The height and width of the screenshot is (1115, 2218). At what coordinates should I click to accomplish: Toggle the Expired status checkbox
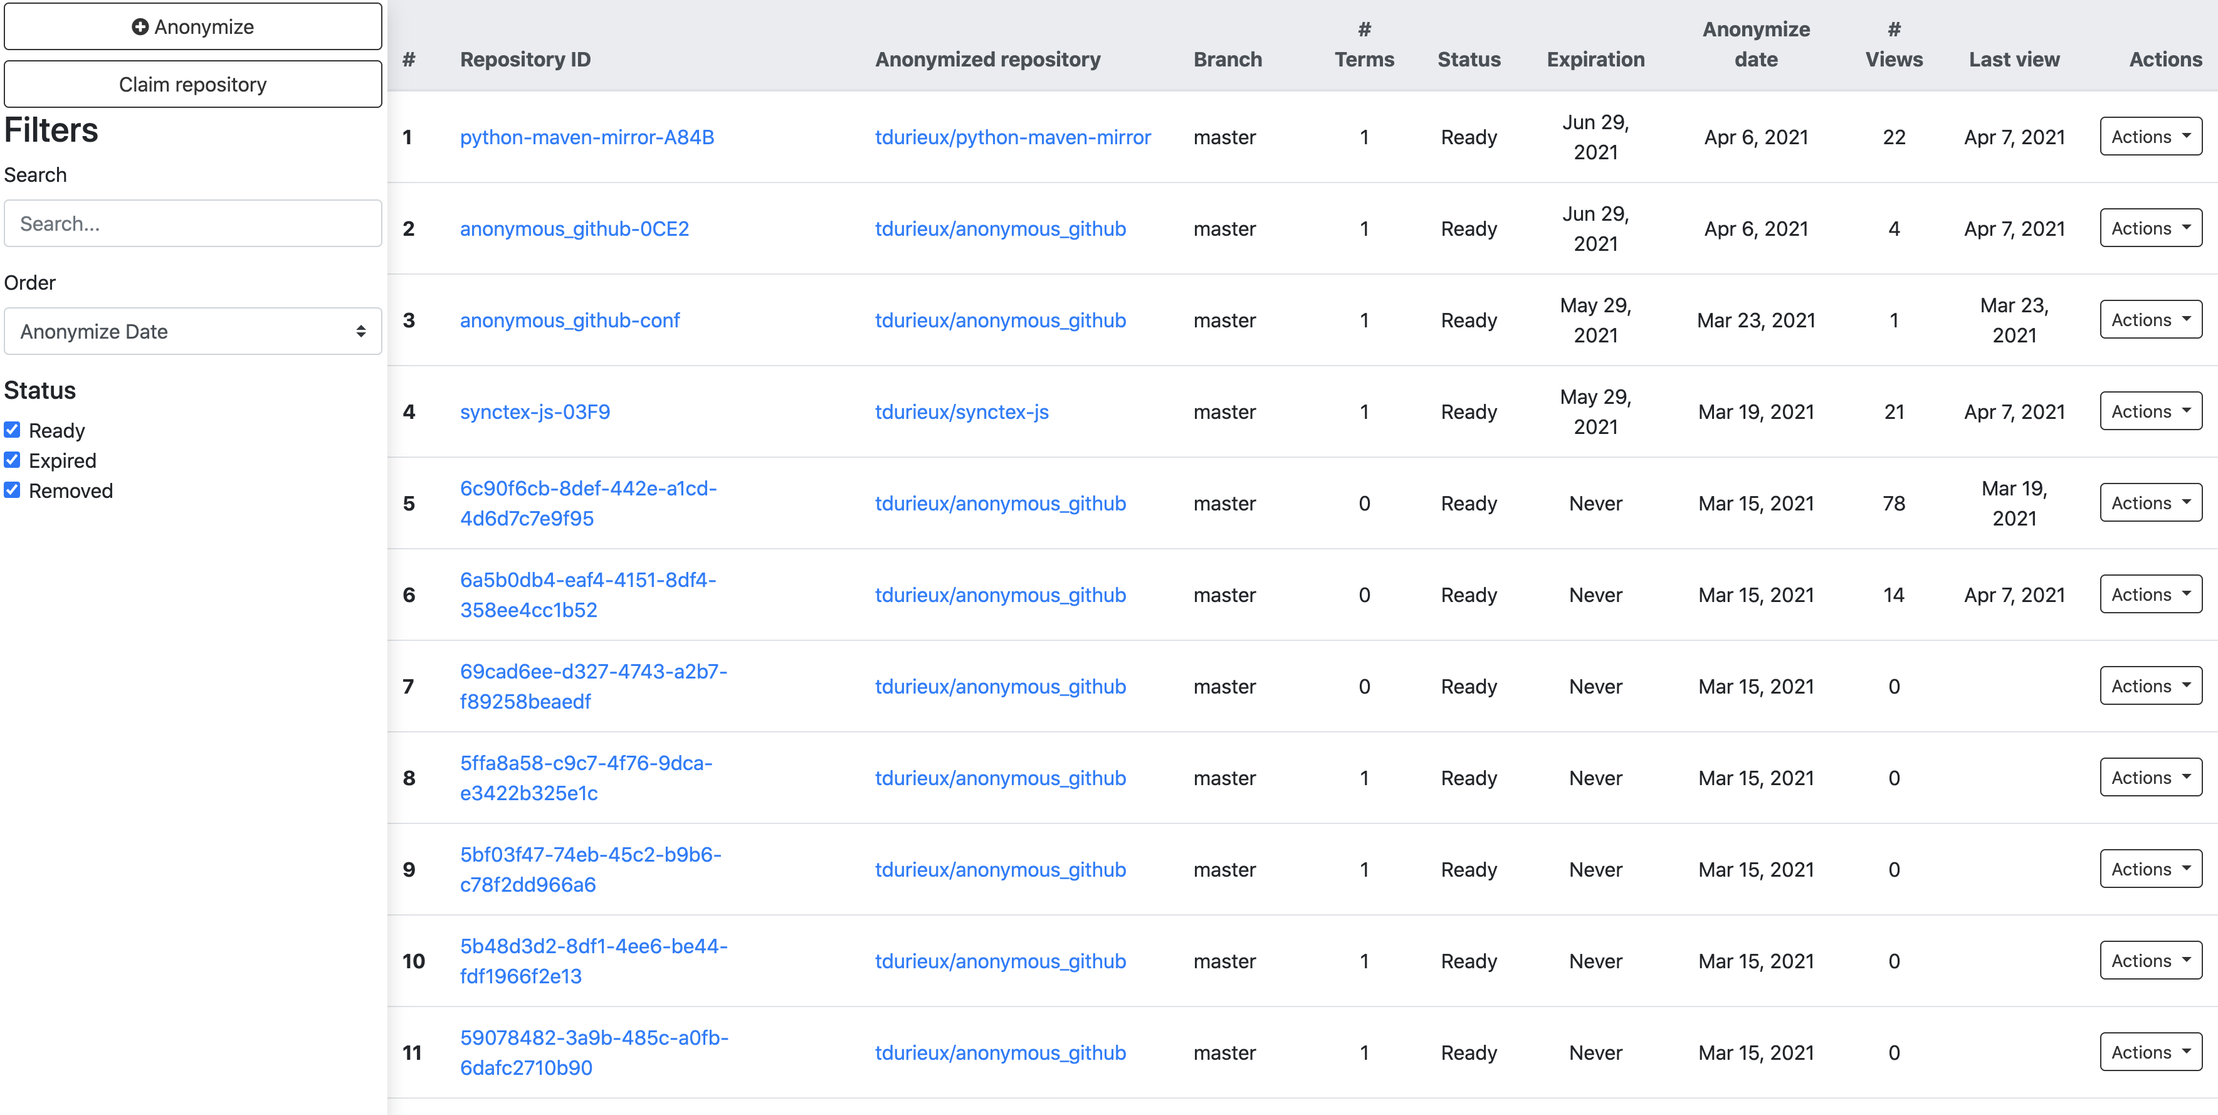click(x=12, y=460)
